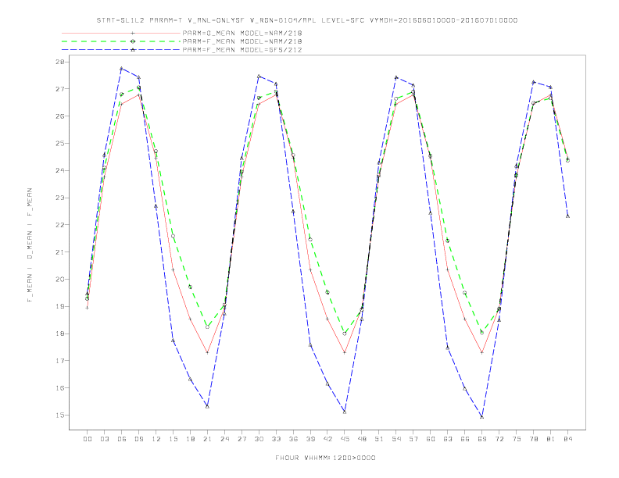Click x-axis tick label 54
The image size is (619, 478).
coord(396,439)
